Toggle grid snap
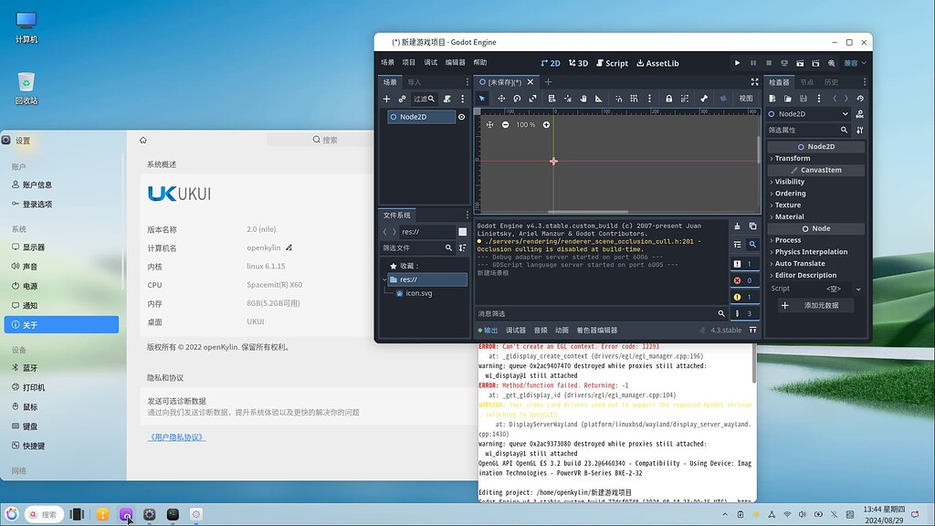Image resolution: width=935 pixels, height=526 pixels. click(x=634, y=99)
